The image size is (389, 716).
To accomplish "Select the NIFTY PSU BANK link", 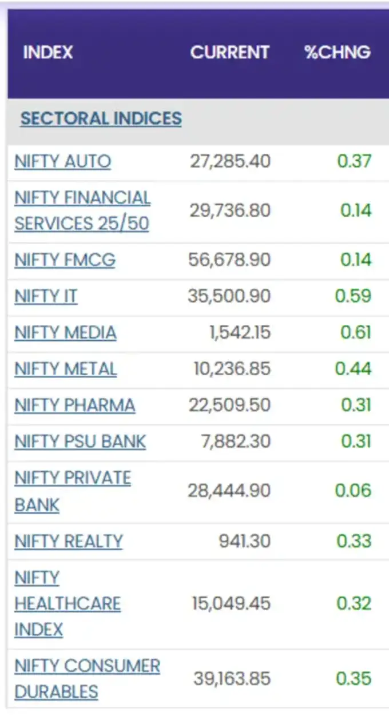I will 80,441.
